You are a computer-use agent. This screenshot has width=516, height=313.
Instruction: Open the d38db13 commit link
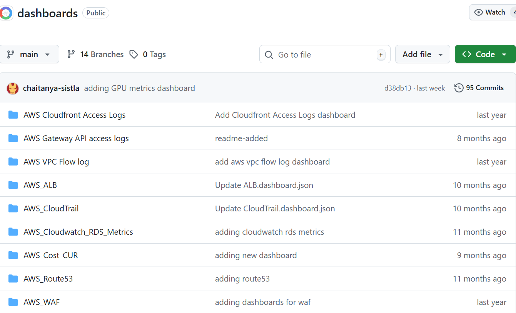[397, 88]
